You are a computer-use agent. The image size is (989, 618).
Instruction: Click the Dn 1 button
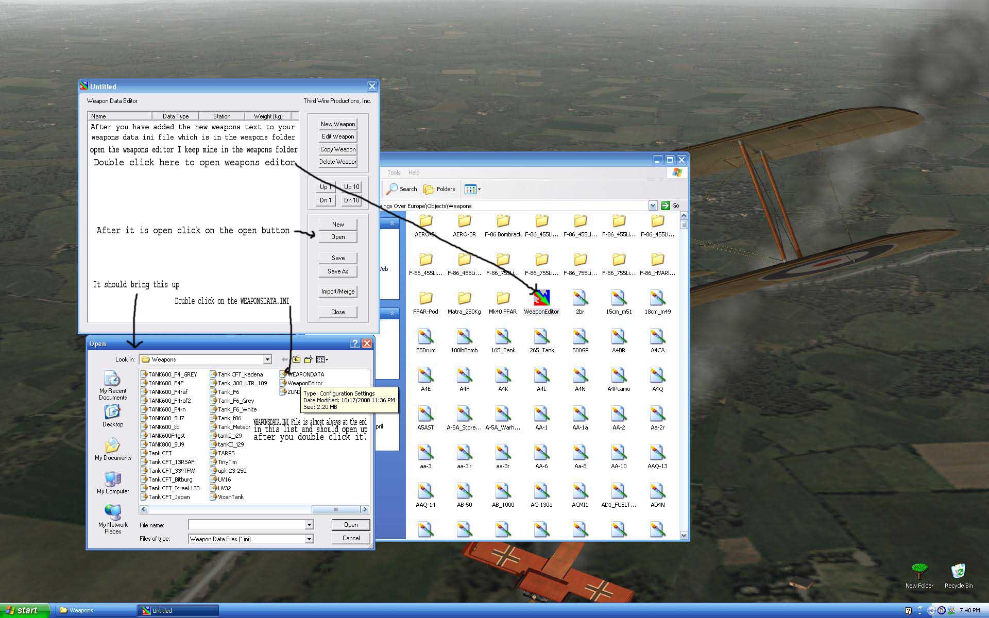coord(326,200)
